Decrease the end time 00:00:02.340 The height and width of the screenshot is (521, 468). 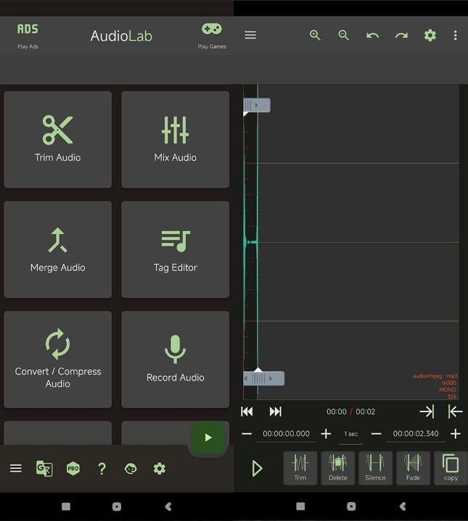pyautogui.click(x=376, y=433)
